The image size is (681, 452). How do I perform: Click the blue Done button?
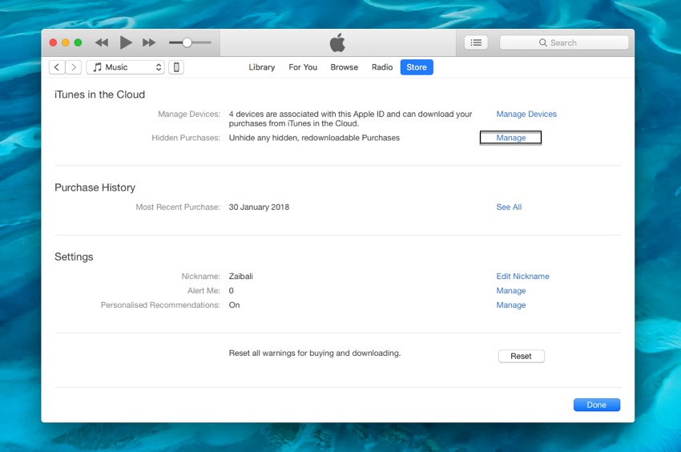(x=597, y=405)
